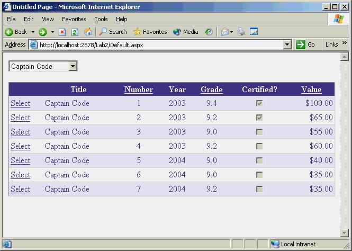Toggle Certified checkbox for issue 4
The height and width of the screenshot is (251, 352).
259,146
